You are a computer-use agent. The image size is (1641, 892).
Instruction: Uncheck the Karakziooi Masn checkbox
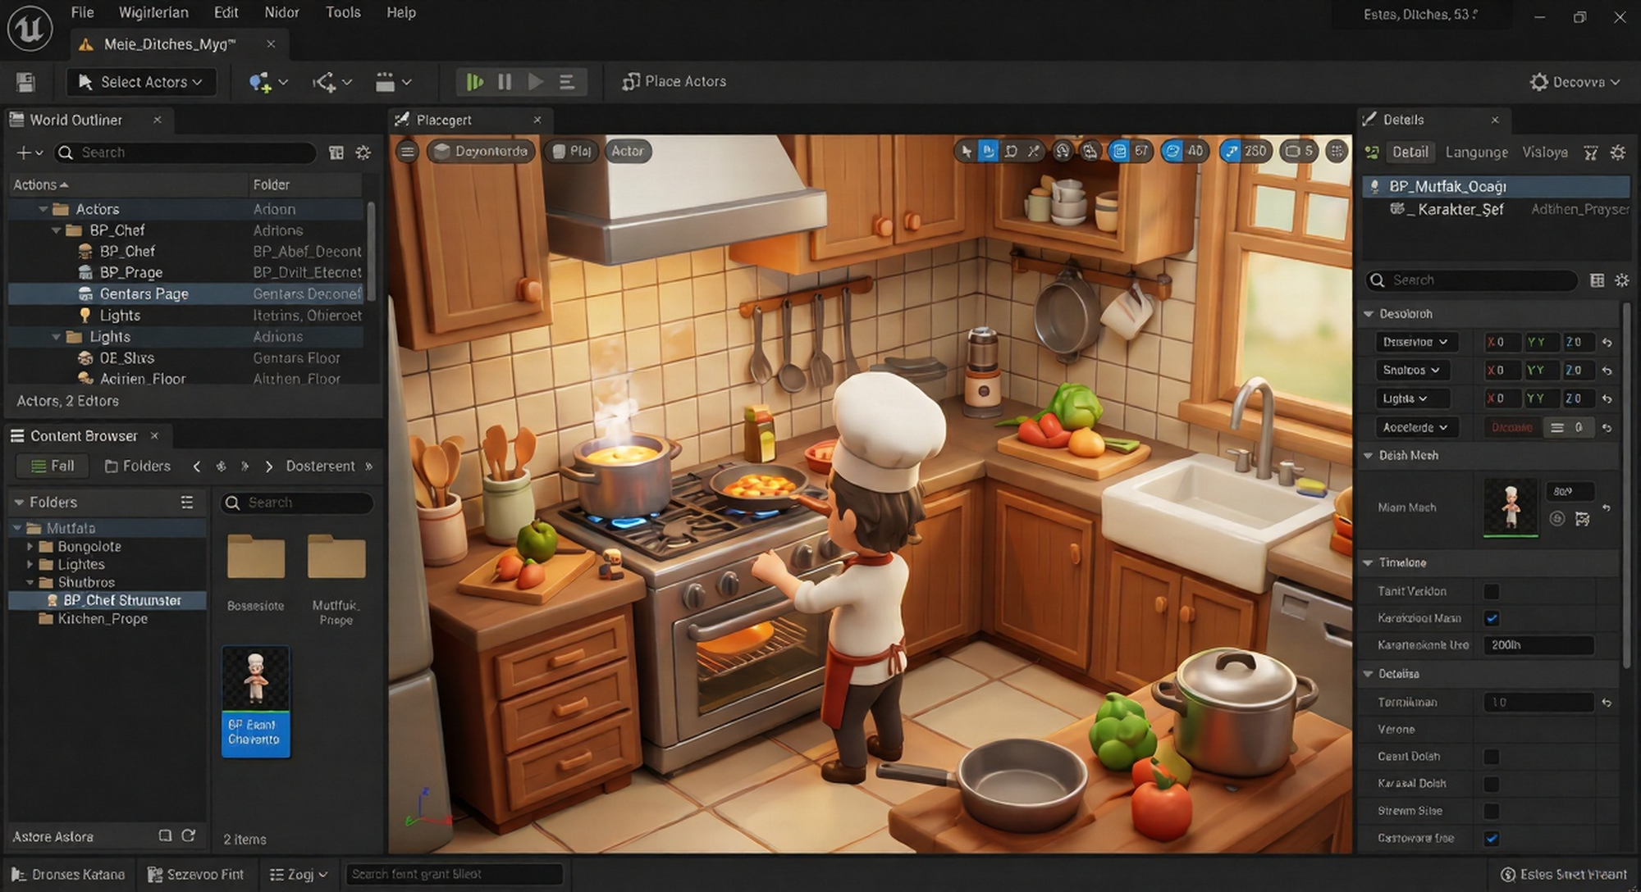pos(1492,618)
